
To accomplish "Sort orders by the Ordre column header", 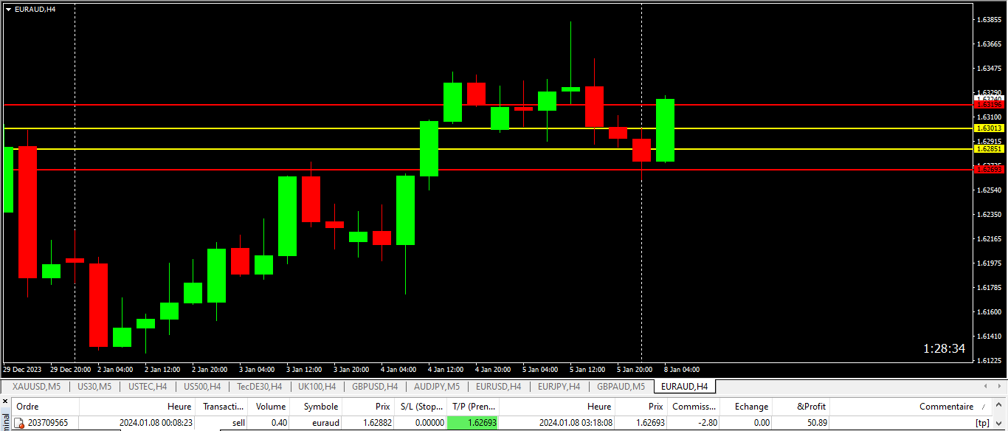I will (x=27, y=407).
